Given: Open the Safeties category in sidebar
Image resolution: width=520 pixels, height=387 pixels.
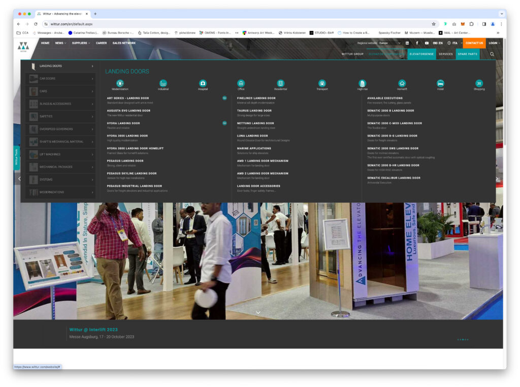Looking at the screenshot, I should [61, 116].
